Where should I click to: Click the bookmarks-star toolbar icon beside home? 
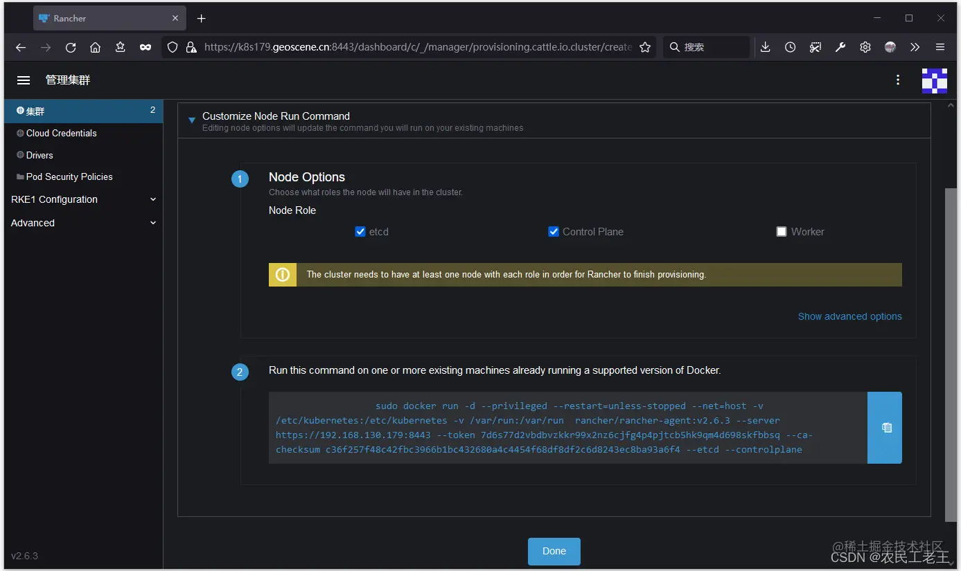tap(121, 47)
